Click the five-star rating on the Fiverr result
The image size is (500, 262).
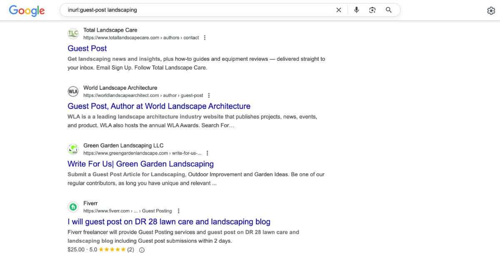point(112,250)
